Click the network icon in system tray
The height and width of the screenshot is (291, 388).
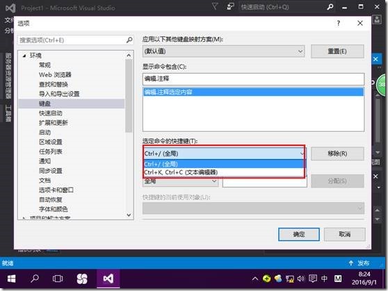click(289, 279)
